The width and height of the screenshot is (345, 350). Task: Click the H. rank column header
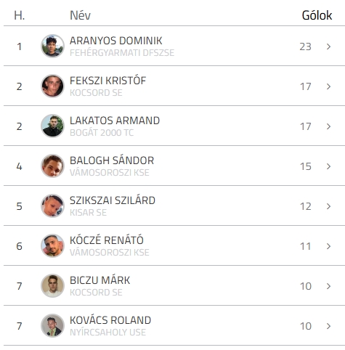coord(20,15)
